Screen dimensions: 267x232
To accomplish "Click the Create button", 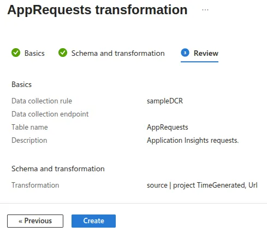I will 93,221.
